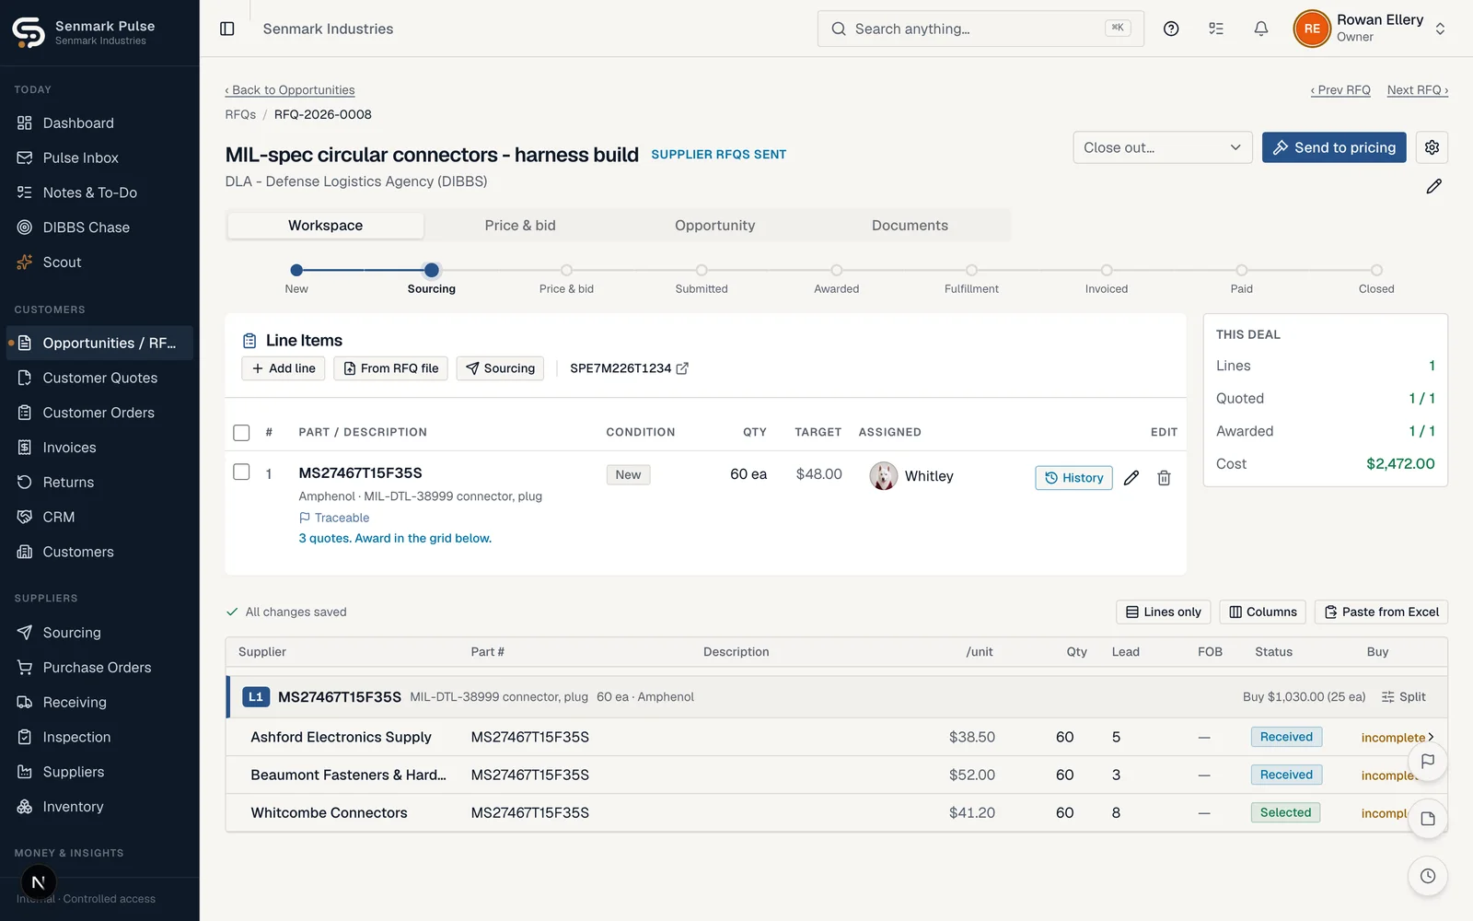Open the Columns chooser

1262,612
